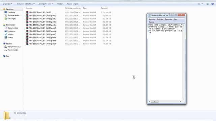Select the part06 WinRAR archive icon

pyautogui.click(x=27, y=31)
